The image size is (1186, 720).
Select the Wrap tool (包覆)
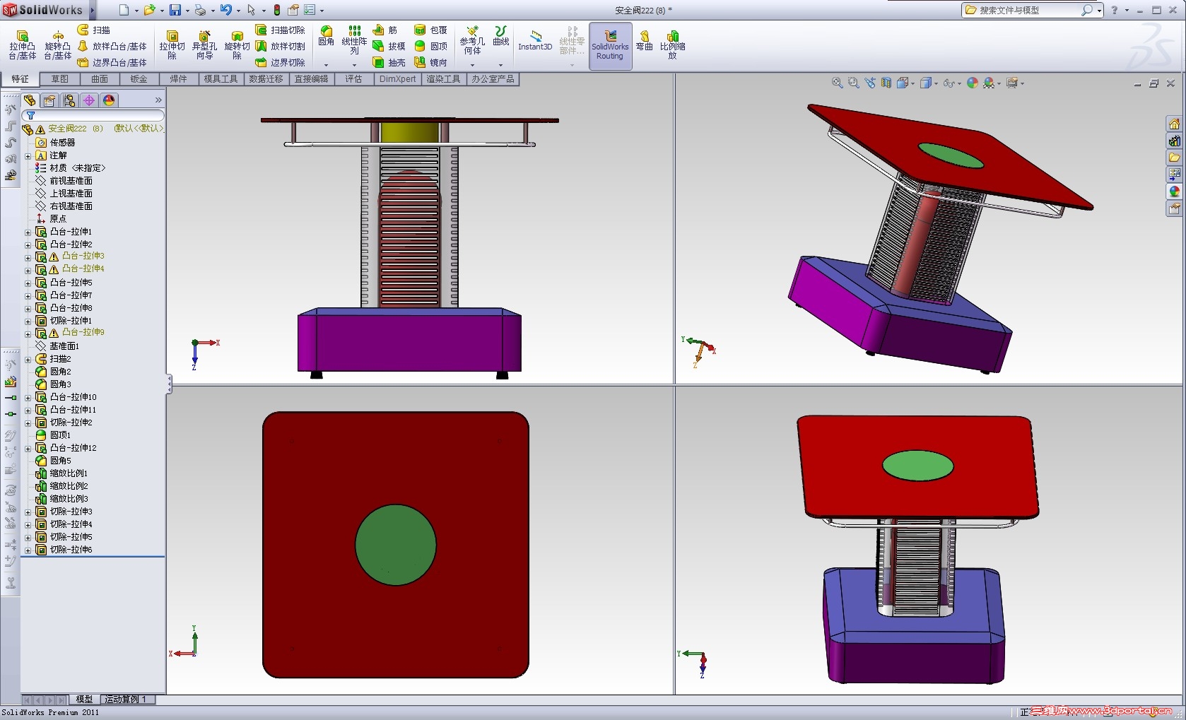pyautogui.click(x=431, y=30)
